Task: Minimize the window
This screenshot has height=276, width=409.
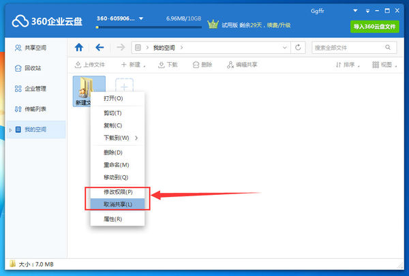Action: click(377, 11)
